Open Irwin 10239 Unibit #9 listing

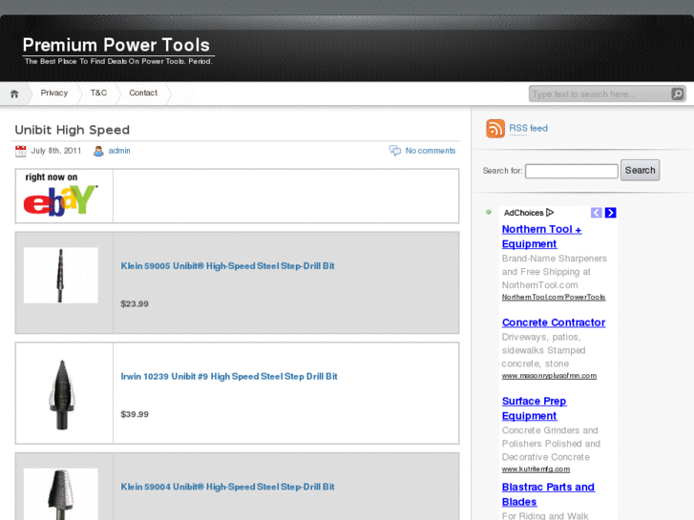click(x=229, y=377)
